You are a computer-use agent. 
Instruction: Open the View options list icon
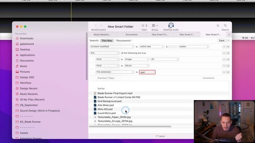coord(144,25)
